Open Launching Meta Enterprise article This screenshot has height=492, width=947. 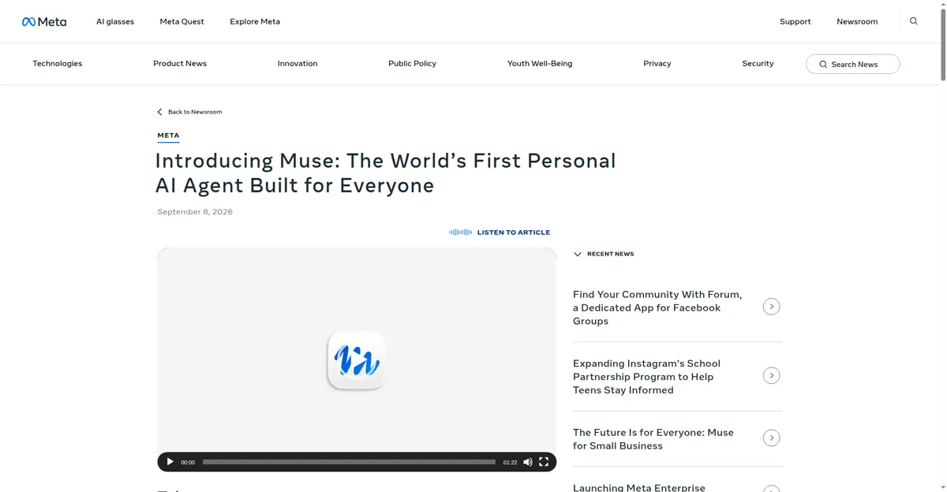click(639, 487)
